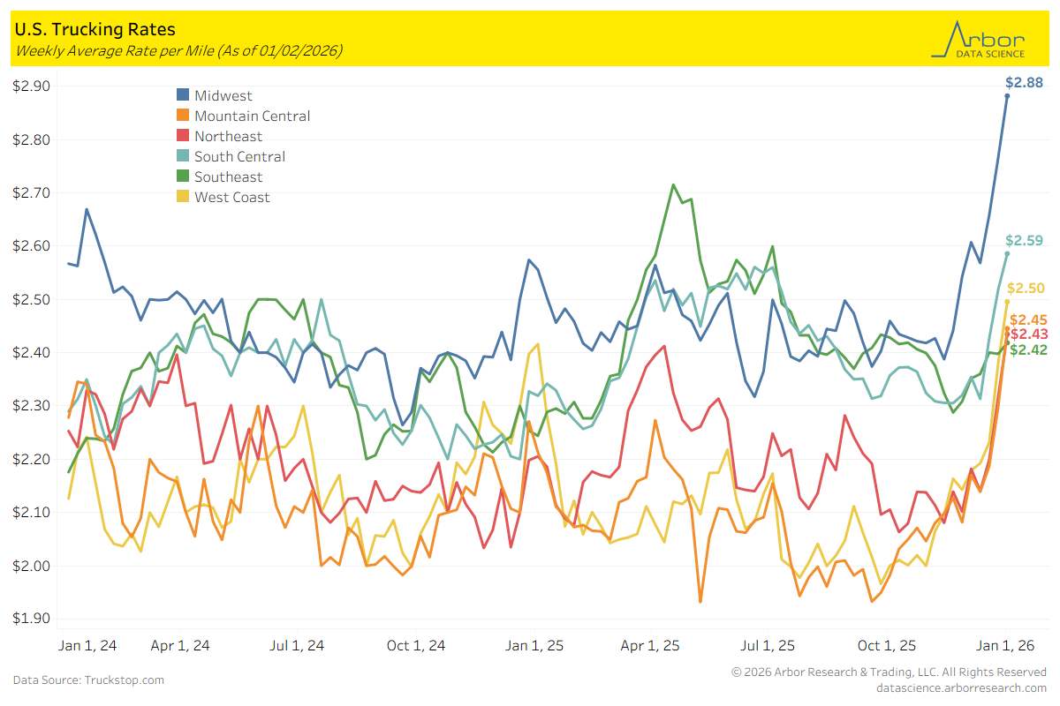Click the Mountain Central orange legend swatch
Viewport: 1060px width, 706px height.
pyautogui.click(x=183, y=116)
